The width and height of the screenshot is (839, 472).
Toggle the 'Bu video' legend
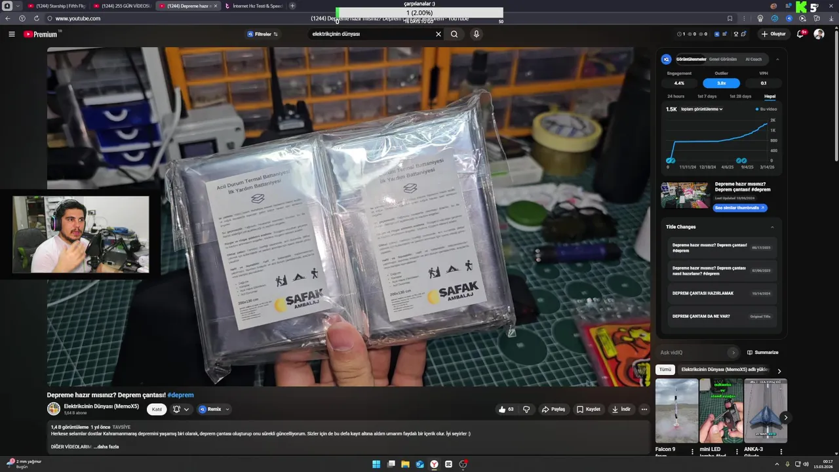[766, 109]
